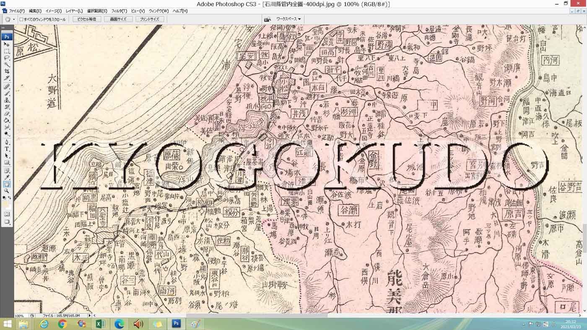Open the 選択範囲(S) menu
This screenshot has width=587, height=330.
coord(97,11)
